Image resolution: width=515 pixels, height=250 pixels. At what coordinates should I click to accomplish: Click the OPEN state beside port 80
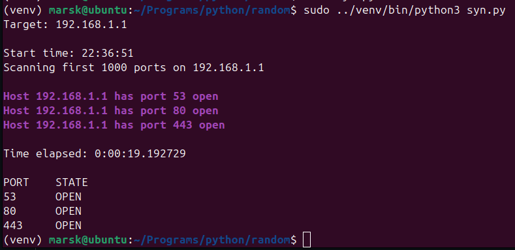point(69,211)
